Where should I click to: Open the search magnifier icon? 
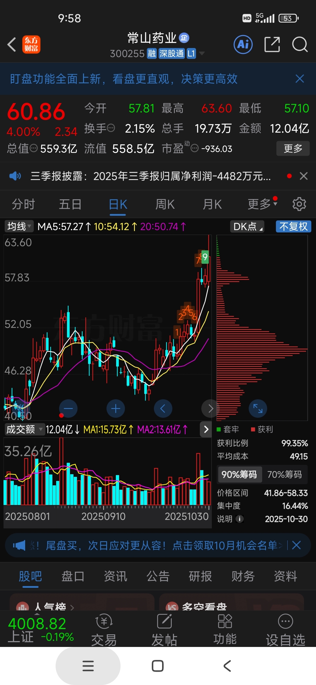300,44
